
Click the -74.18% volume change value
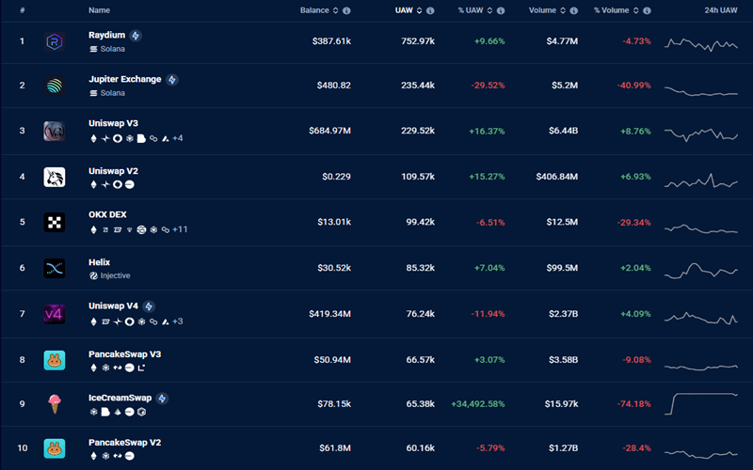click(x=633, y=404)
